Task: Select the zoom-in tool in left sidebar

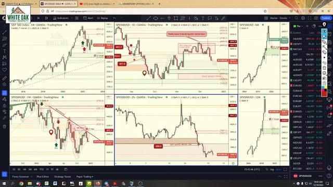Action: coord(5,84)
